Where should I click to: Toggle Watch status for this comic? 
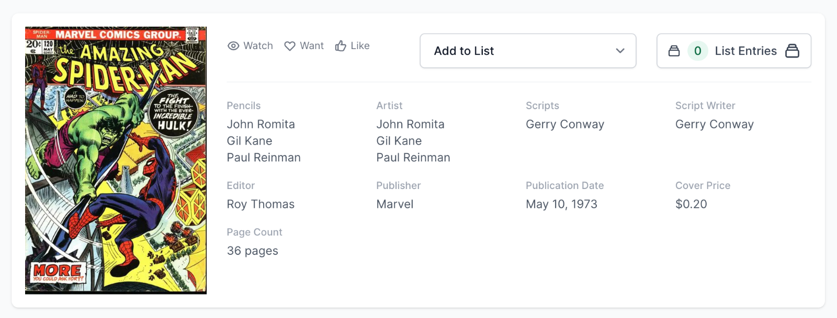(251, 46)
